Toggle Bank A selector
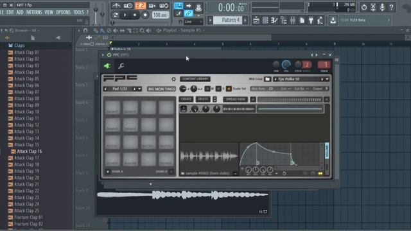411x231 pixels. tap(107, 171)
